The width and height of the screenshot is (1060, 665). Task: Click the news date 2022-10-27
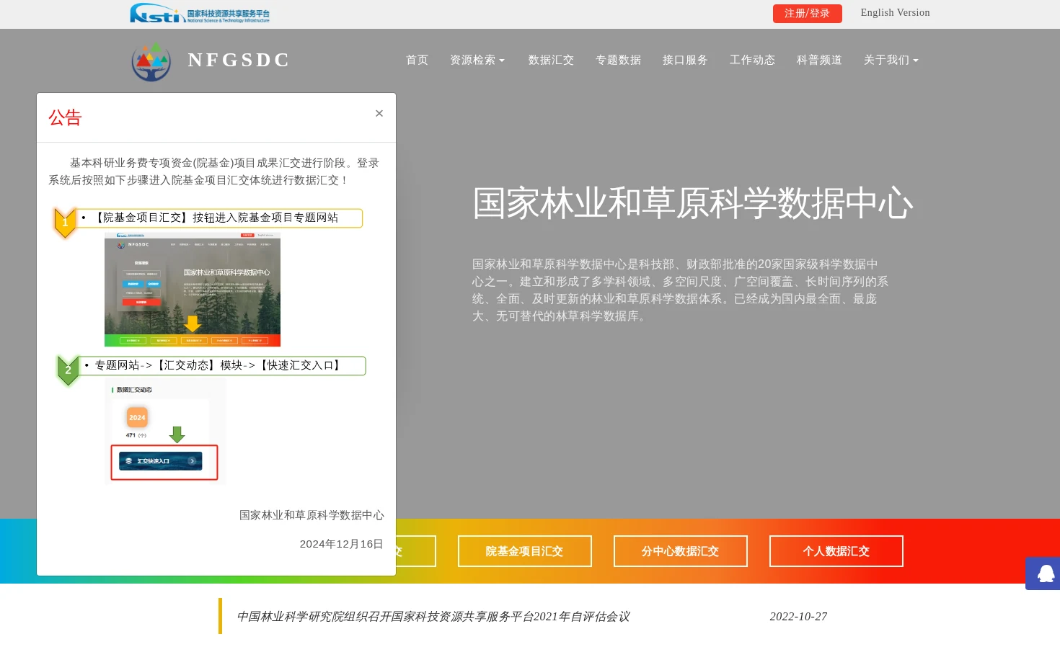(798, 617)
